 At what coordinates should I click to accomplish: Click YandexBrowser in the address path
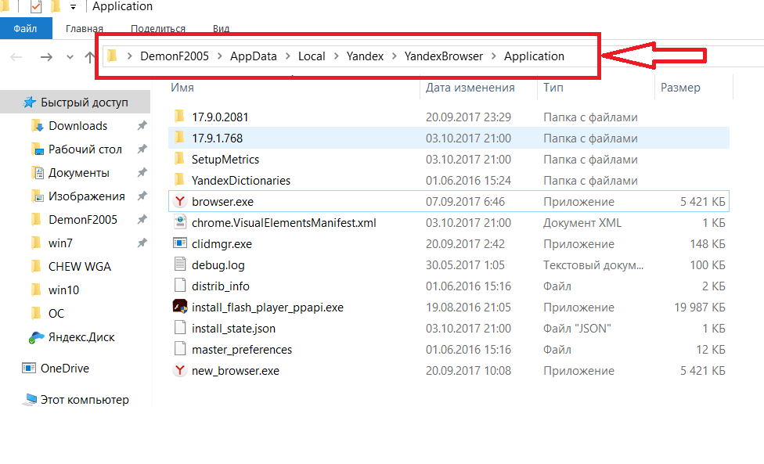(x=443, y=56)
